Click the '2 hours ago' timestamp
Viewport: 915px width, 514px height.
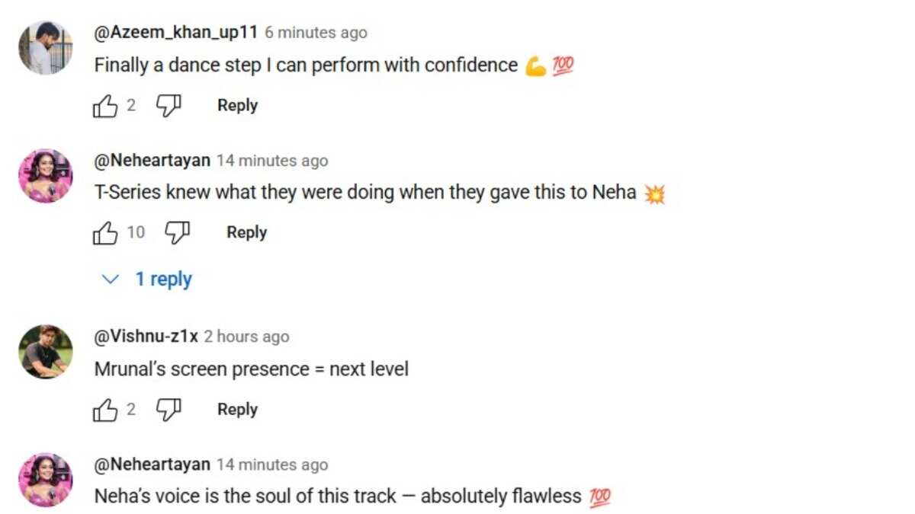[x=246, y=337]
